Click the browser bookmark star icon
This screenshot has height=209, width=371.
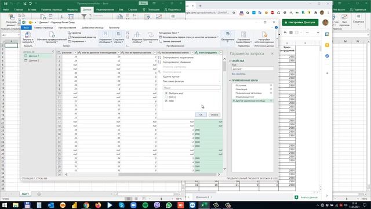pos(234,13)
